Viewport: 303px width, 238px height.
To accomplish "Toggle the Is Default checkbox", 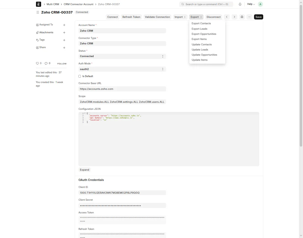I will coord(80,76).
